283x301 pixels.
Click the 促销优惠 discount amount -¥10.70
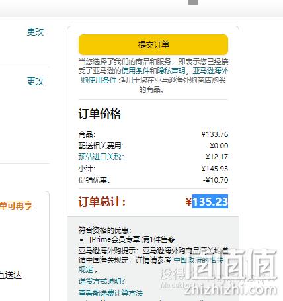216,180
